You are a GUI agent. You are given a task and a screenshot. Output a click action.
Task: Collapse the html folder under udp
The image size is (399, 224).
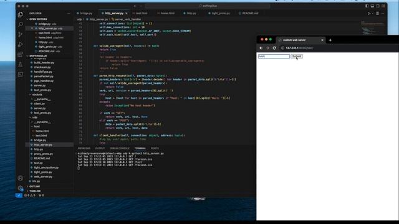36,126
